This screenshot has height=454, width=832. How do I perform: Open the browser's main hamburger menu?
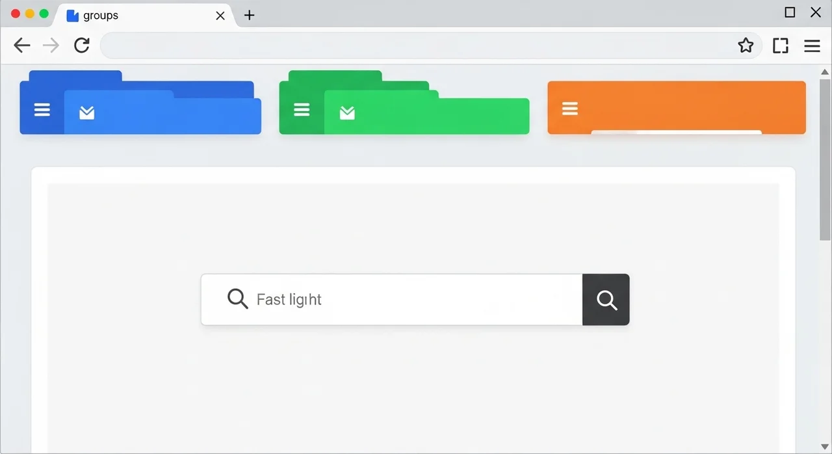coord(812,46)
